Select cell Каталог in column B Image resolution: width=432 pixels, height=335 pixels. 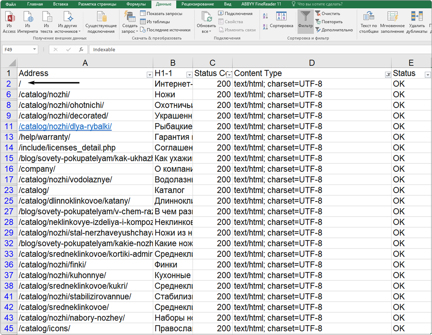[x=173, y=190]
